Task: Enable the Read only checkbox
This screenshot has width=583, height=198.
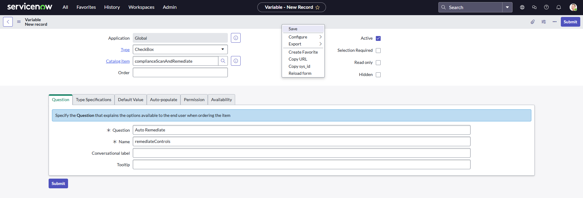Action: [x=378, y=63]
